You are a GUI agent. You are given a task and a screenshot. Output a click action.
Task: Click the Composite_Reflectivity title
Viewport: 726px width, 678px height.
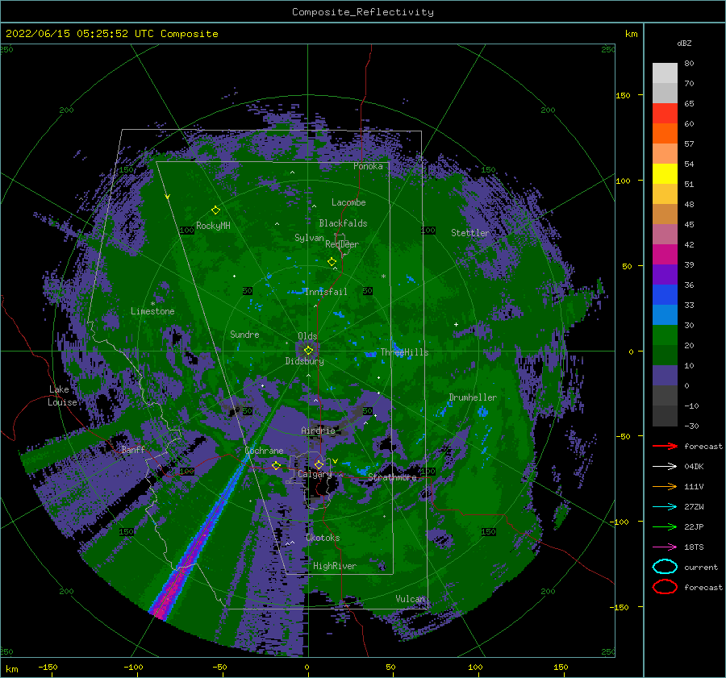(x=362, y=12)
